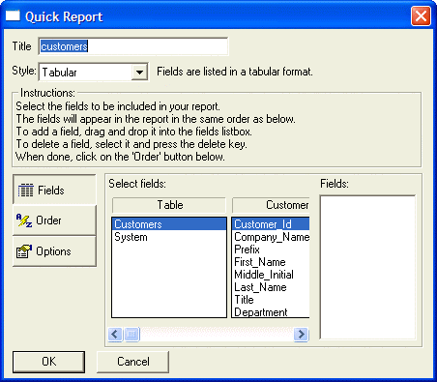Select the Middle_Initial field

271,275
